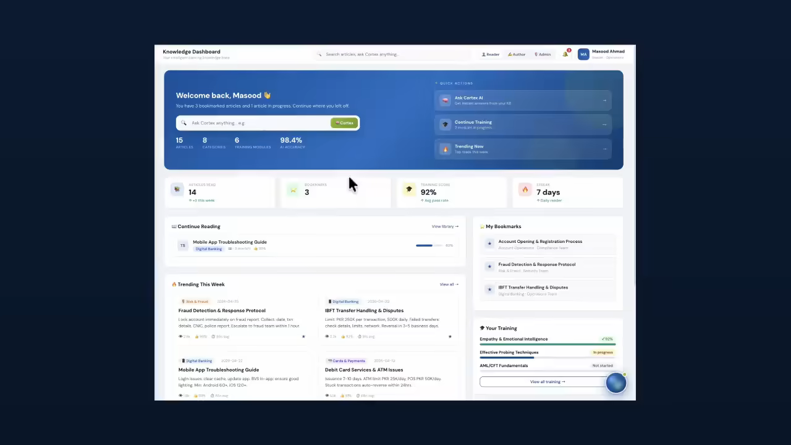Open the notification bell icon
This screenshot has height=445, width=791.
(565, 54)
